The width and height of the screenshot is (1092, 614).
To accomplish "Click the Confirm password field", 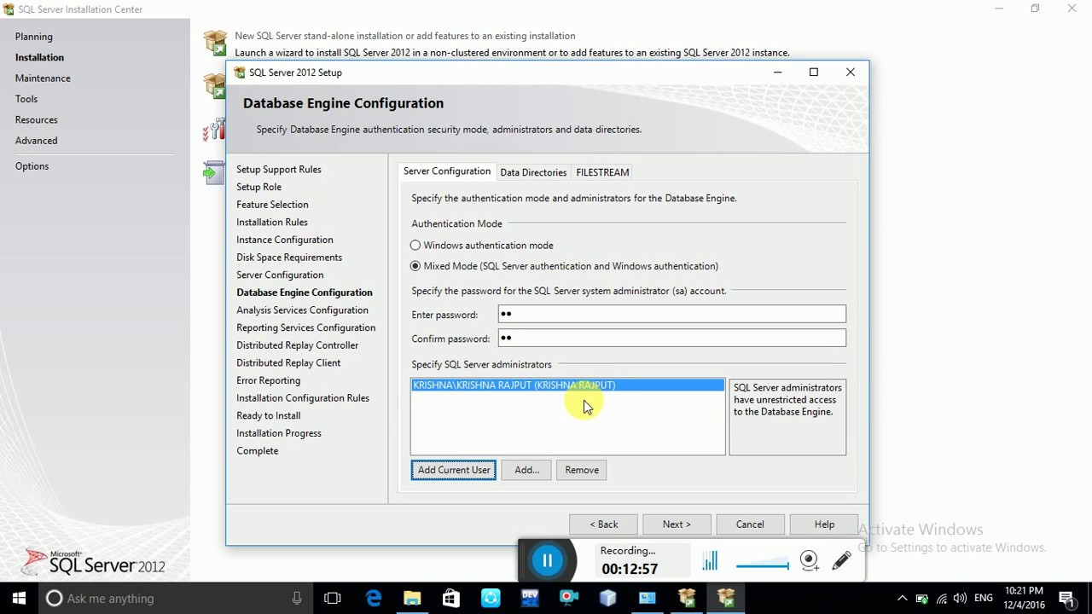I will (x=672, y=338).
